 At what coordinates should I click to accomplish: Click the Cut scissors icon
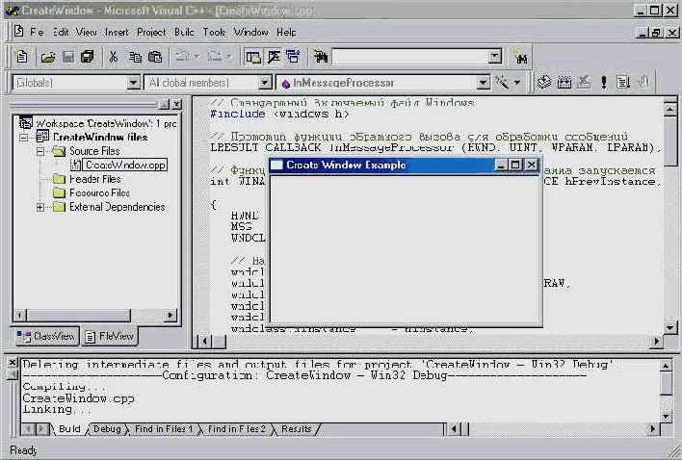[113, 58]
